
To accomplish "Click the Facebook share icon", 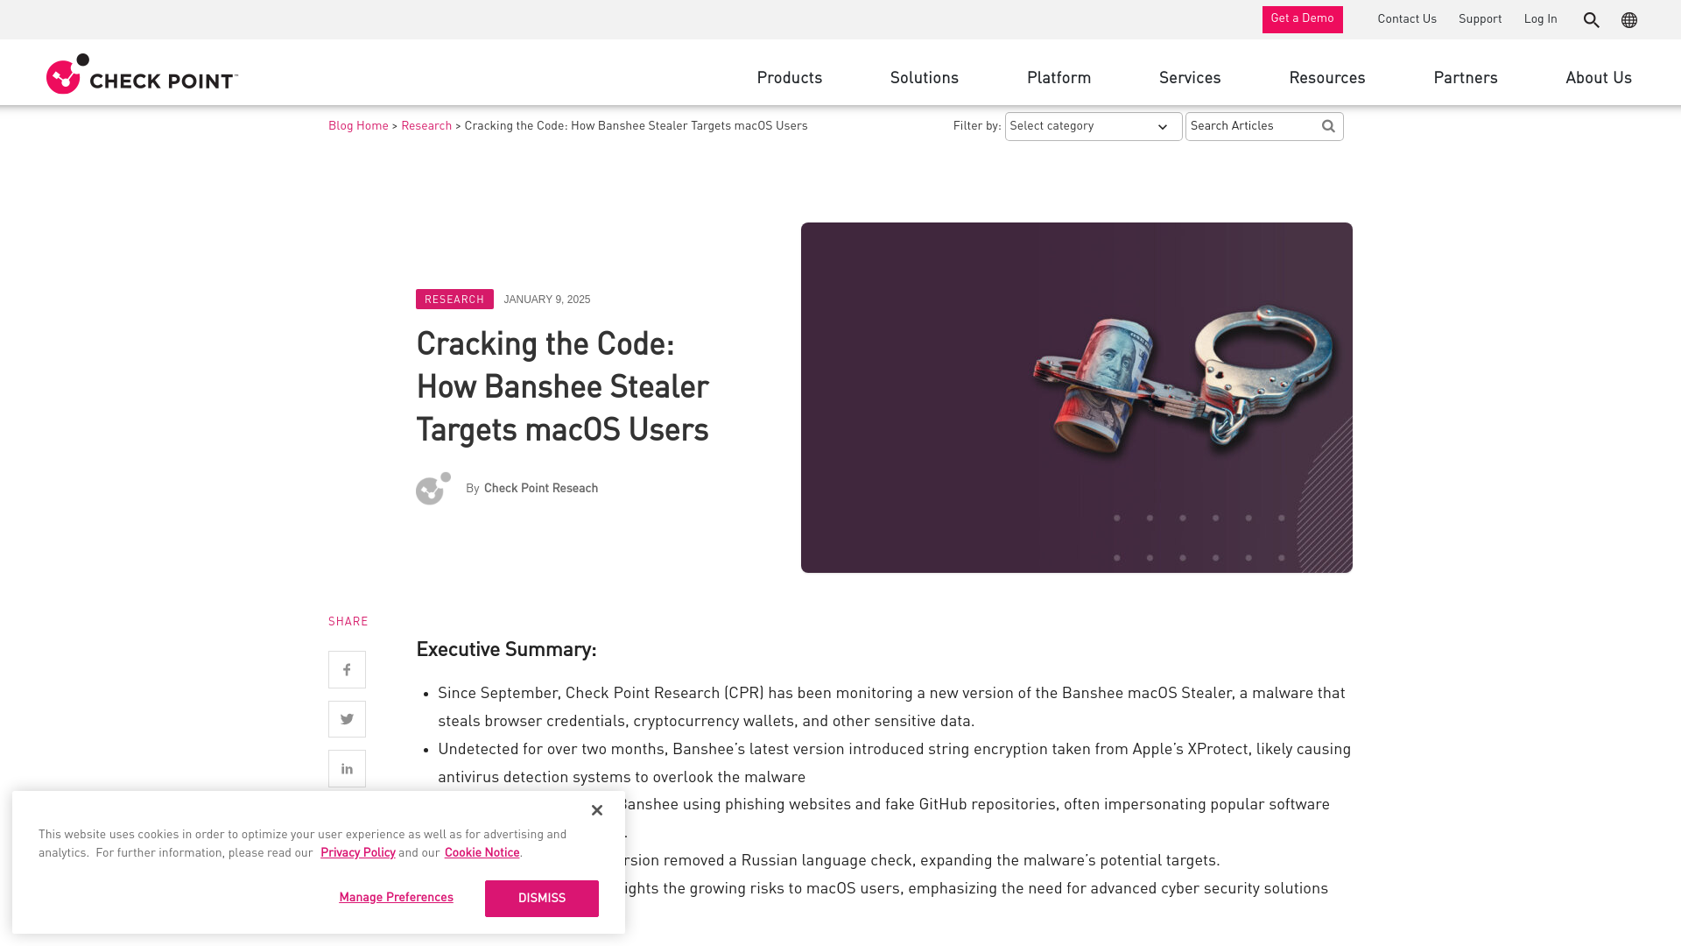I will pos(347,669).
